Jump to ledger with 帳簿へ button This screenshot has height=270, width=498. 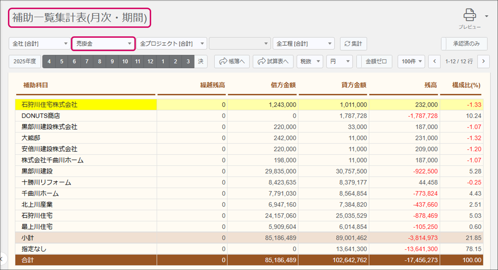point(232,61)
